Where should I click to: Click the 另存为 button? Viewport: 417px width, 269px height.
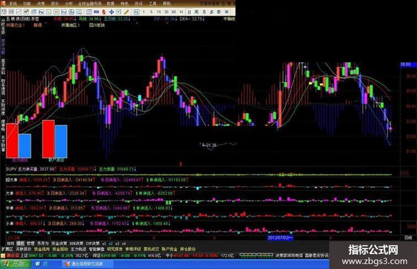click(43, 243)
